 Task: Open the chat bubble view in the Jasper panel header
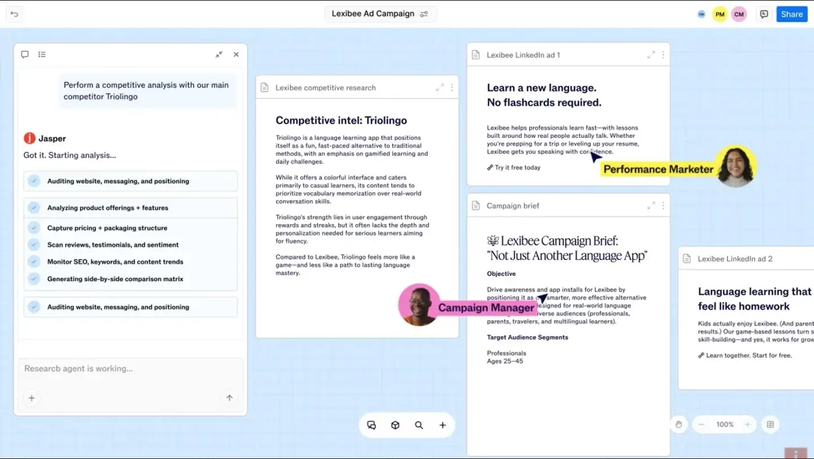point(25,54)
